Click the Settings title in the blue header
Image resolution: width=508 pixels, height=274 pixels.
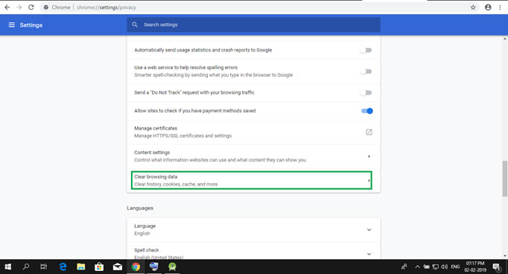pos(31,25)
